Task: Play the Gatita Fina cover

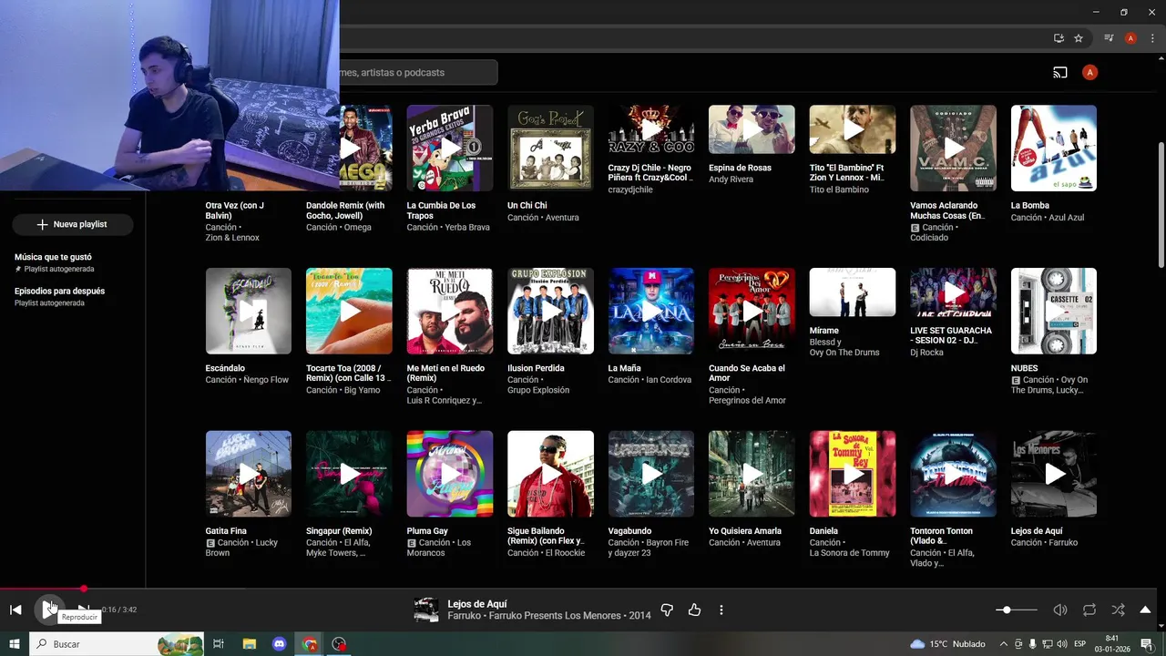Action: pos(249,474)
